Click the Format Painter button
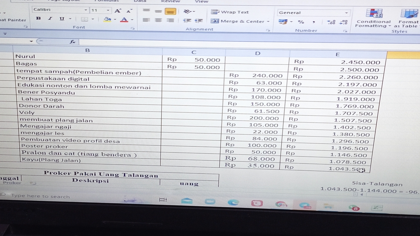 [x=13, y=20]
